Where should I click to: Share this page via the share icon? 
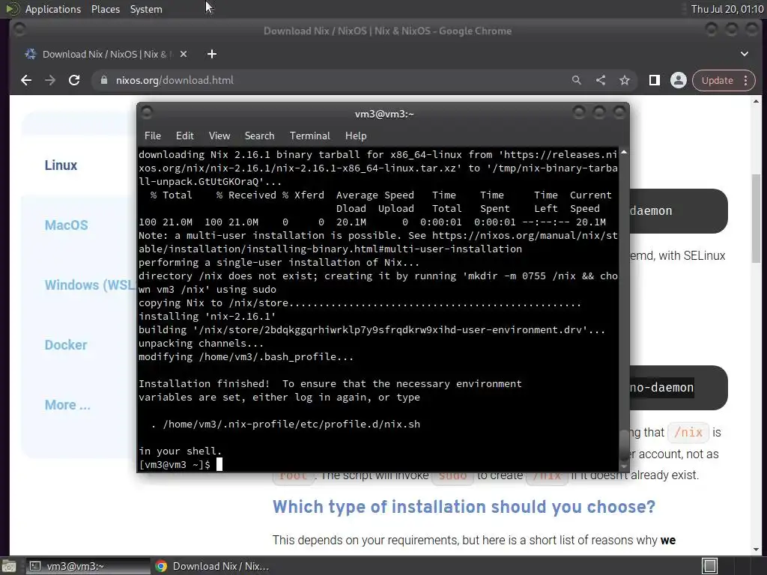(601, 80)
